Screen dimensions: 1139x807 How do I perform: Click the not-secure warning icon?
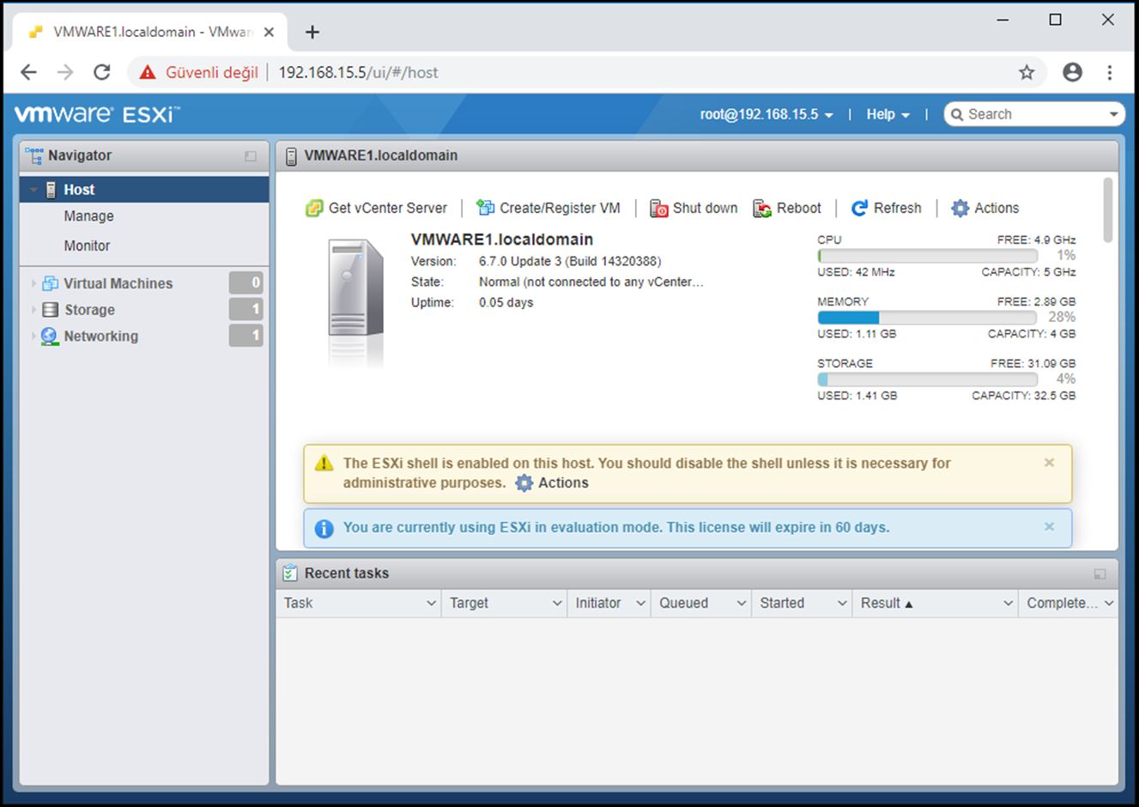click(x=148, y=72)
